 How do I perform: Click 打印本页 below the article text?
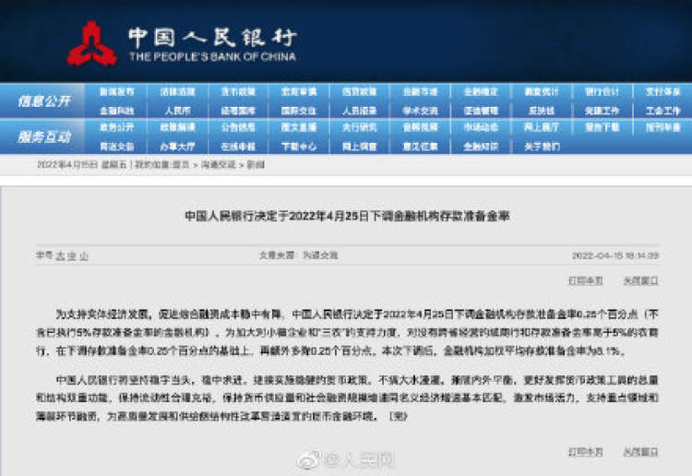click(x=586, y=452)
